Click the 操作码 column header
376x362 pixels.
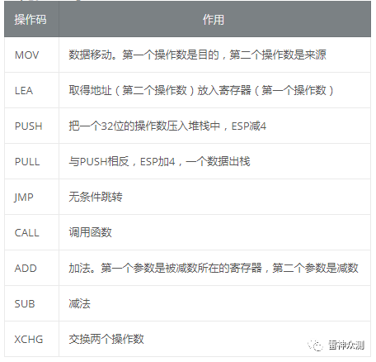(x=31, y=19)
